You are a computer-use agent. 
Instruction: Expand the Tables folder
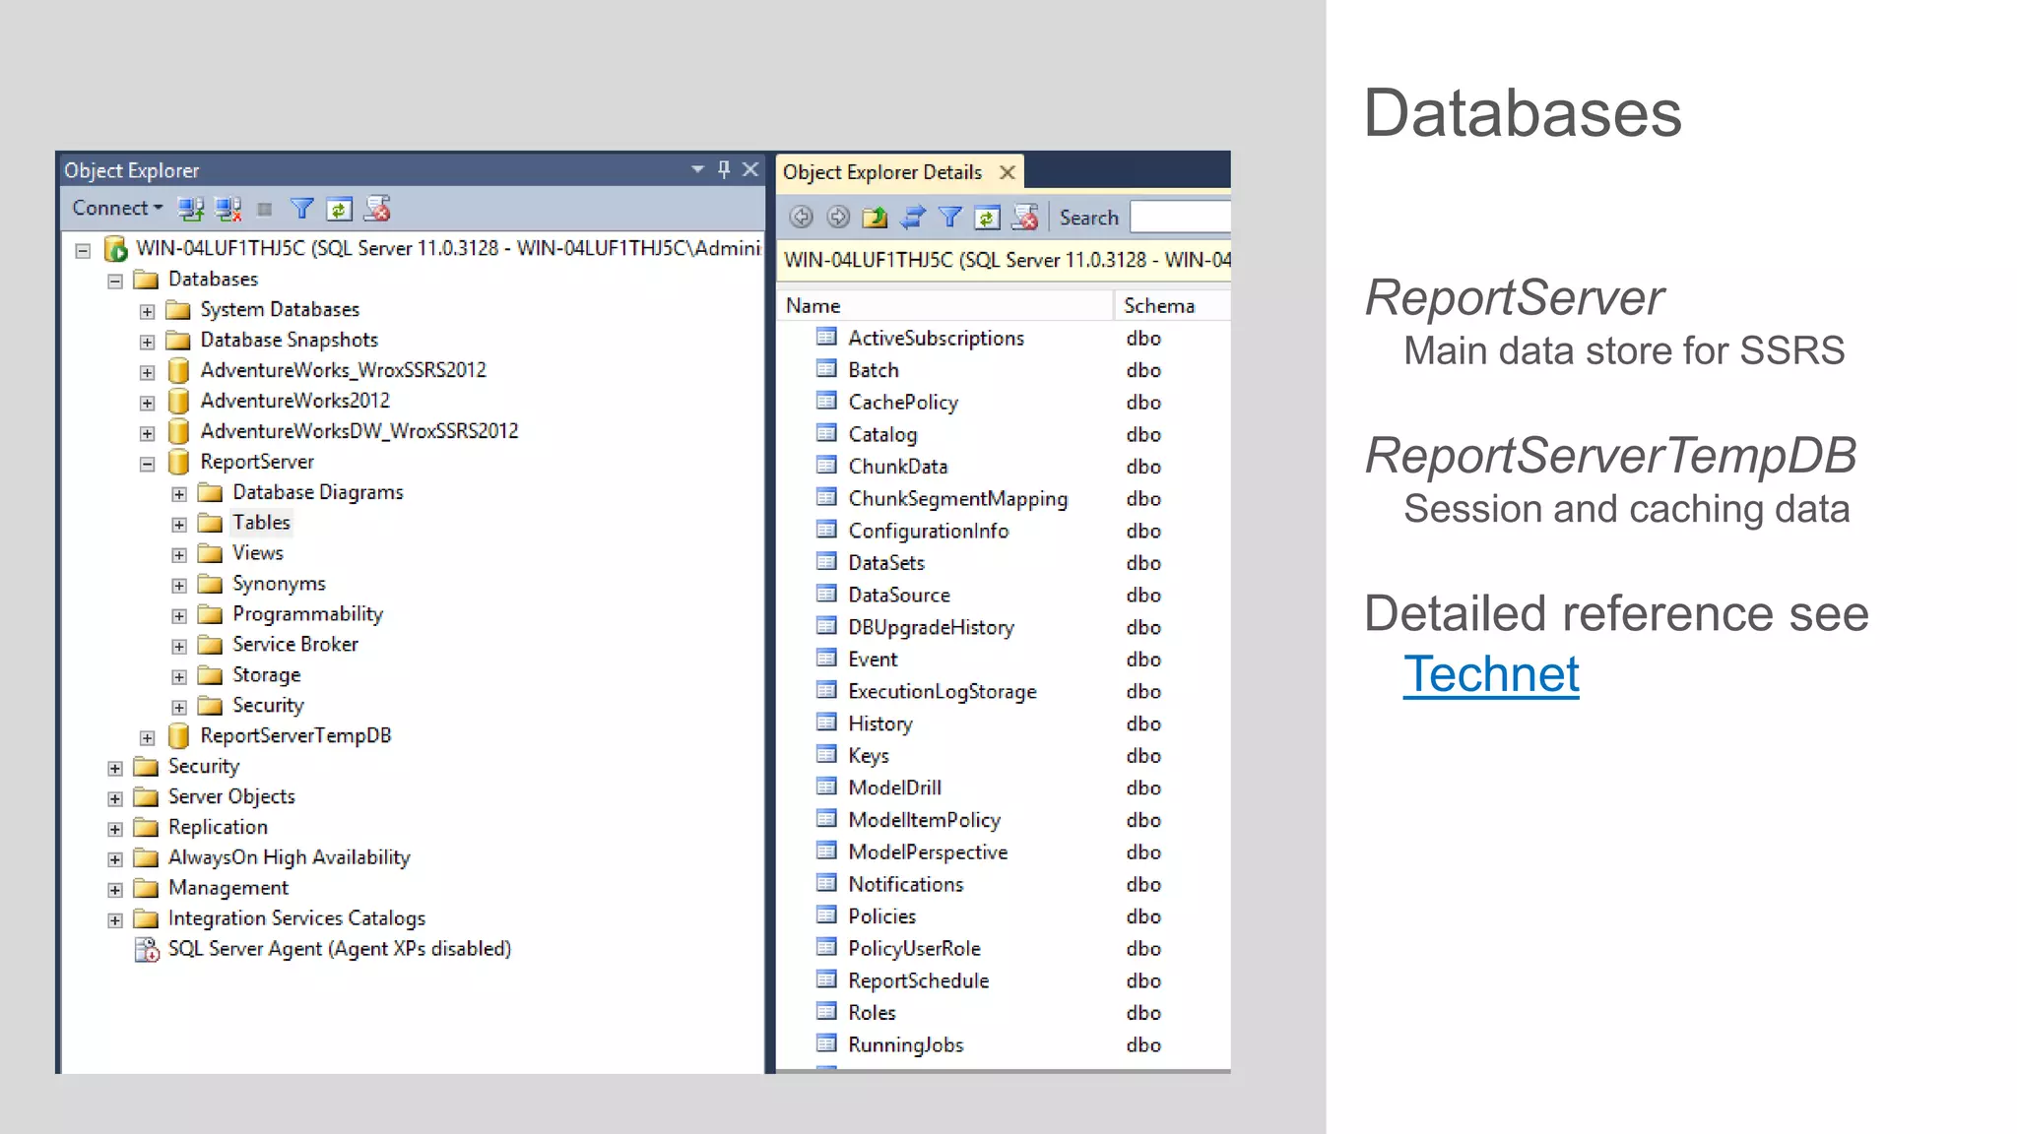[179, 525]
